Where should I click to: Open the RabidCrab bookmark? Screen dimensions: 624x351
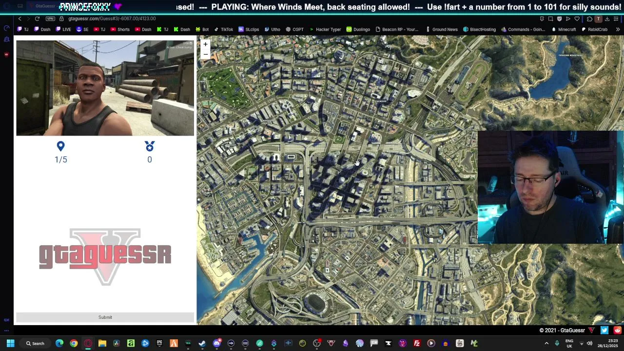[594, 29]
